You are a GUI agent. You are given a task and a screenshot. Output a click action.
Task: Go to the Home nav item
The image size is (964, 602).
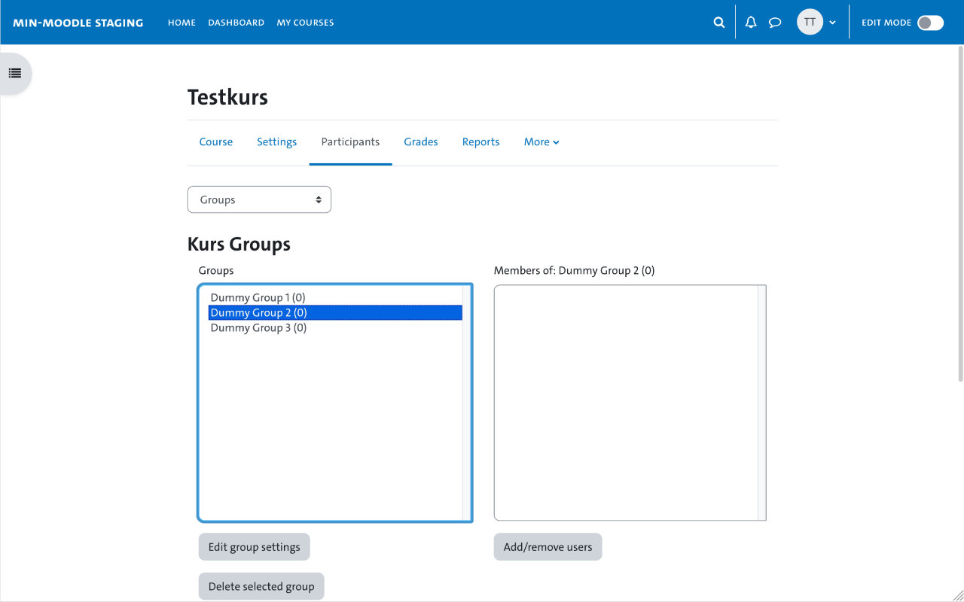click(x=182, y=23)
